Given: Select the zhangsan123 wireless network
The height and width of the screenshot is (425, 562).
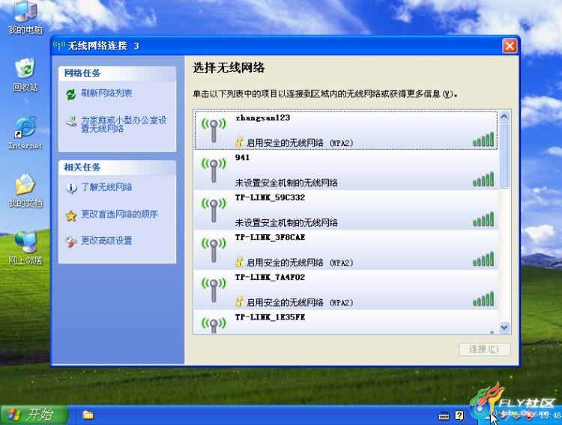Looking at the screenshot, I should pos(346,130).
